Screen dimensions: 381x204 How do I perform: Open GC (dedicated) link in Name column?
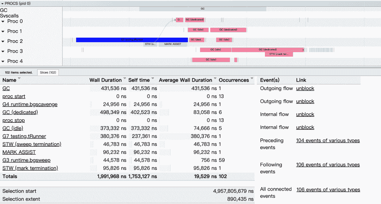click(x=20, y=112)
